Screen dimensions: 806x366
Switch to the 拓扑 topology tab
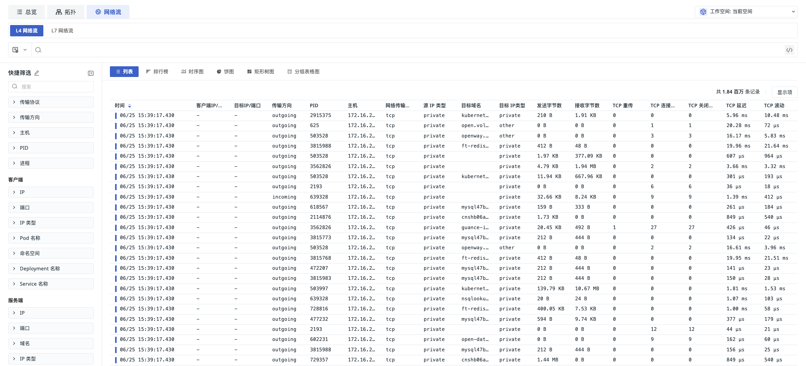click(66, 12)
